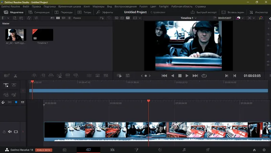The height and width of the screenshot is (153, 271).
Task: Open the Media page
Action: 64,150
